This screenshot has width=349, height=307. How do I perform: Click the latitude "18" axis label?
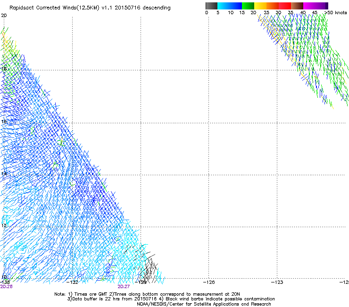[x=4, y=68]
